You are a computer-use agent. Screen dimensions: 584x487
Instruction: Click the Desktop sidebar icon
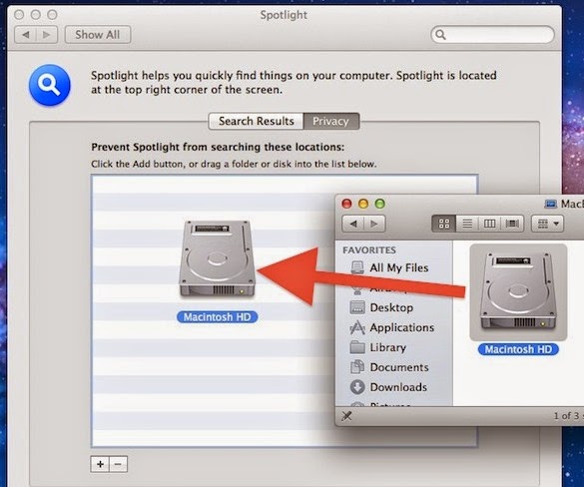357,307
